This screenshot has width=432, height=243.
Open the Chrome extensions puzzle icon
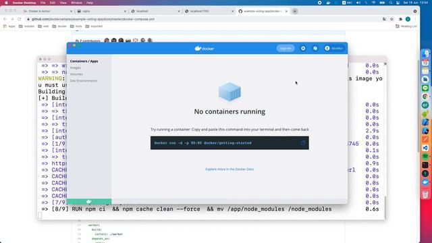coord(400,19)
